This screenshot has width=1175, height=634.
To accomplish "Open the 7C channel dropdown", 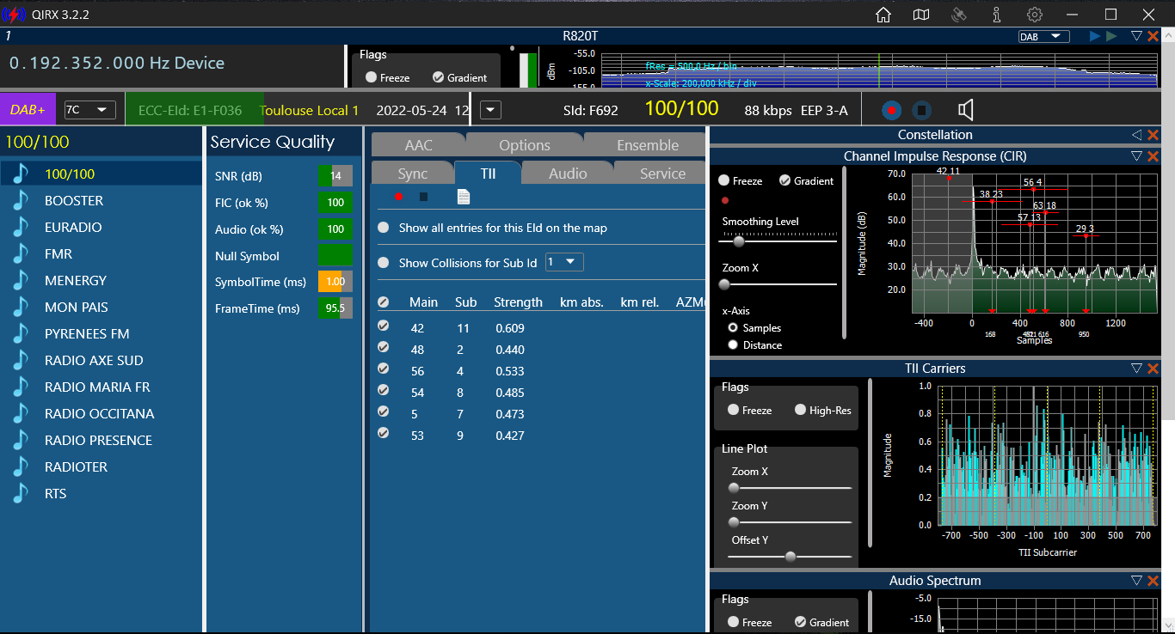I will click(x=89, y=110).
